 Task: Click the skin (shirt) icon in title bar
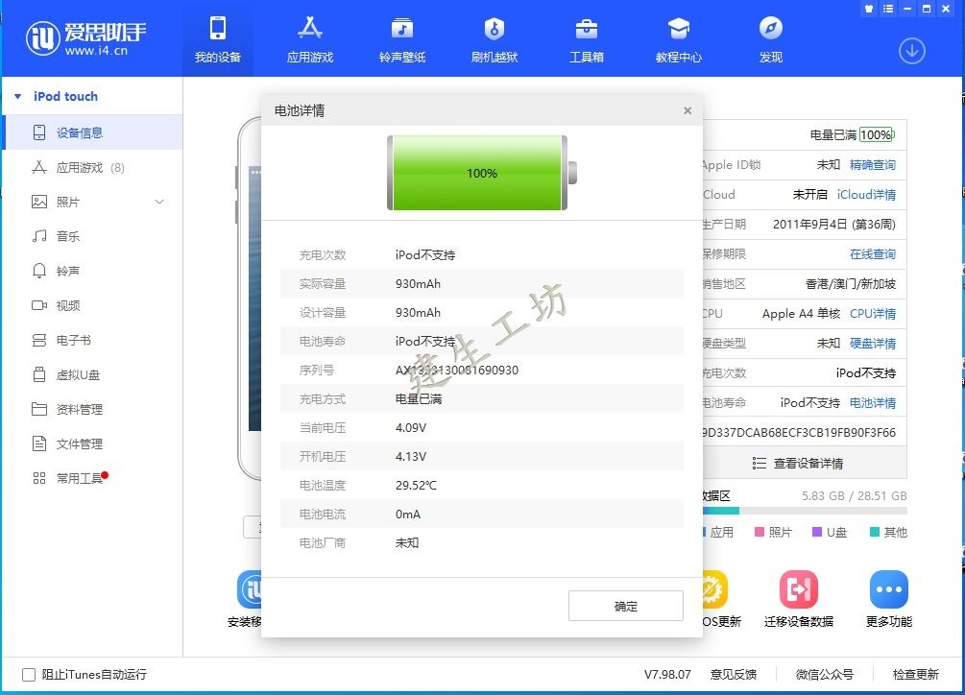868,9
